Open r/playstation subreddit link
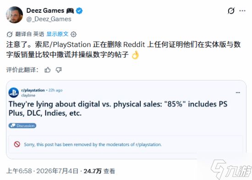Viewport: 252px width, 180px height. 33,90
